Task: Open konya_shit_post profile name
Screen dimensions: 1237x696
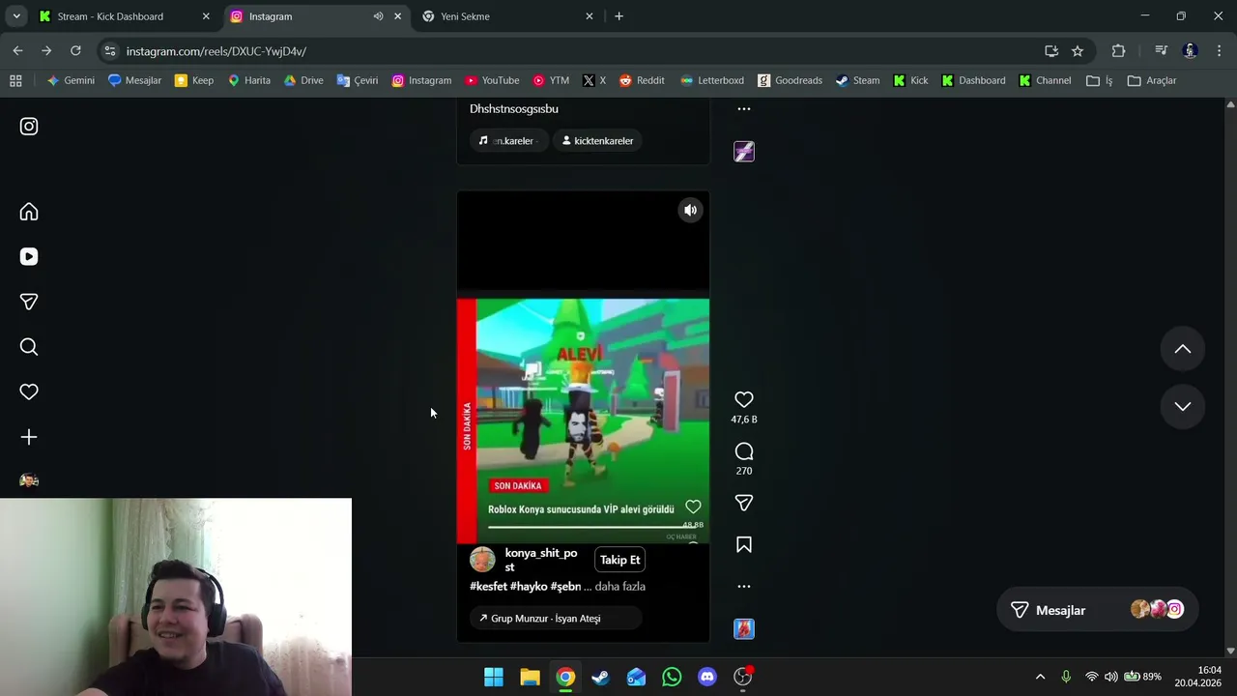Action: click(541, 560)
